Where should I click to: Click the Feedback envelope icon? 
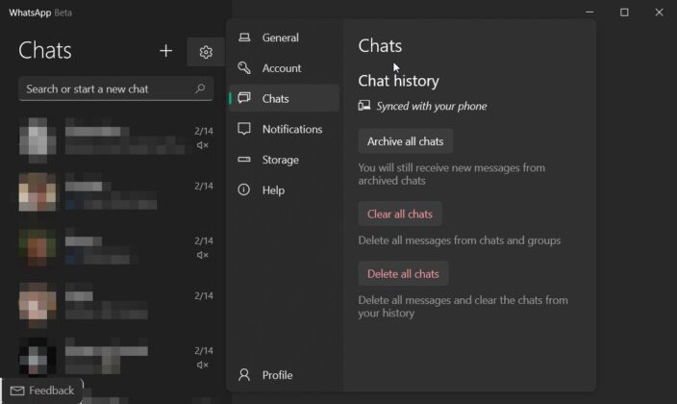[16, 391]
